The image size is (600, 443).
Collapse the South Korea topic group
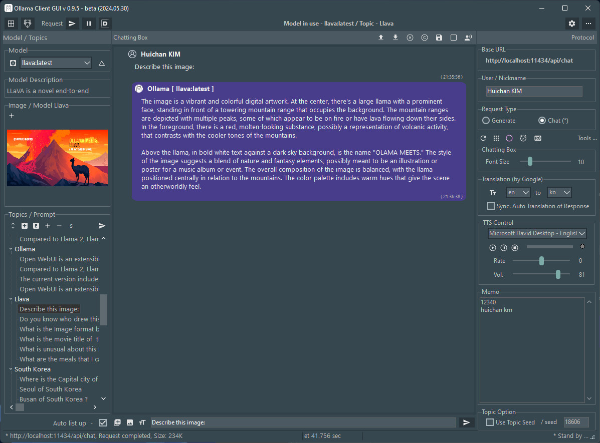click(11, 369)
